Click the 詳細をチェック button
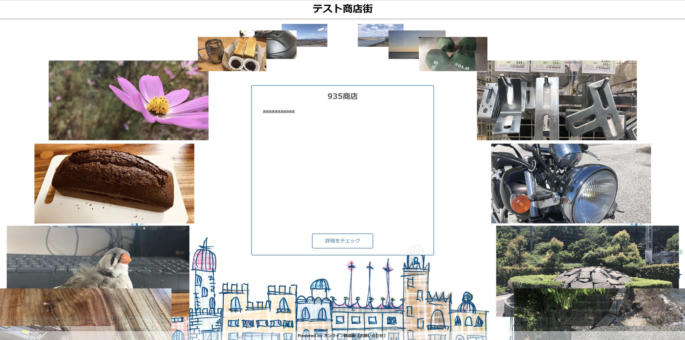The height and width of the screenshot is (340, 685). click(x=342, y=241)
